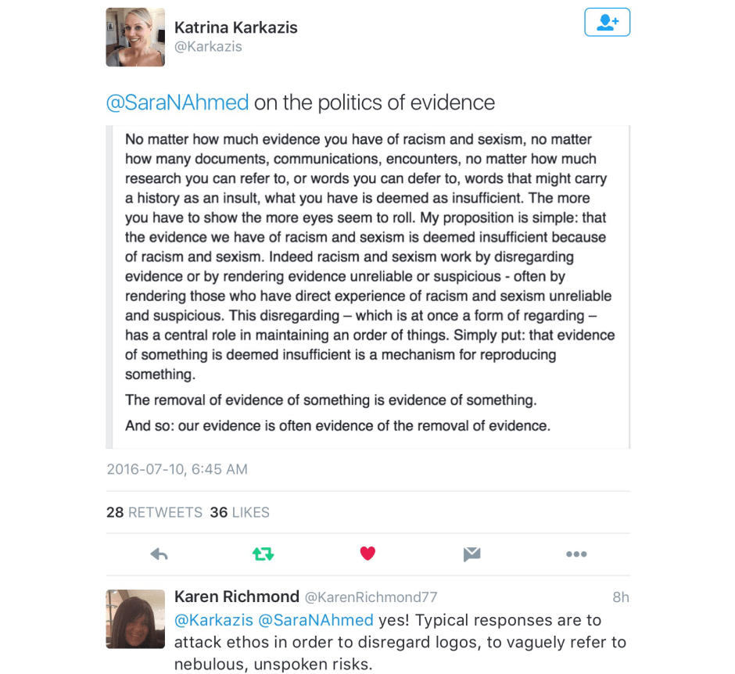Image resolution: width=735 pixels, height=674 pixels.
Task: Retweet using the green arrows icon
Action: 263,554
